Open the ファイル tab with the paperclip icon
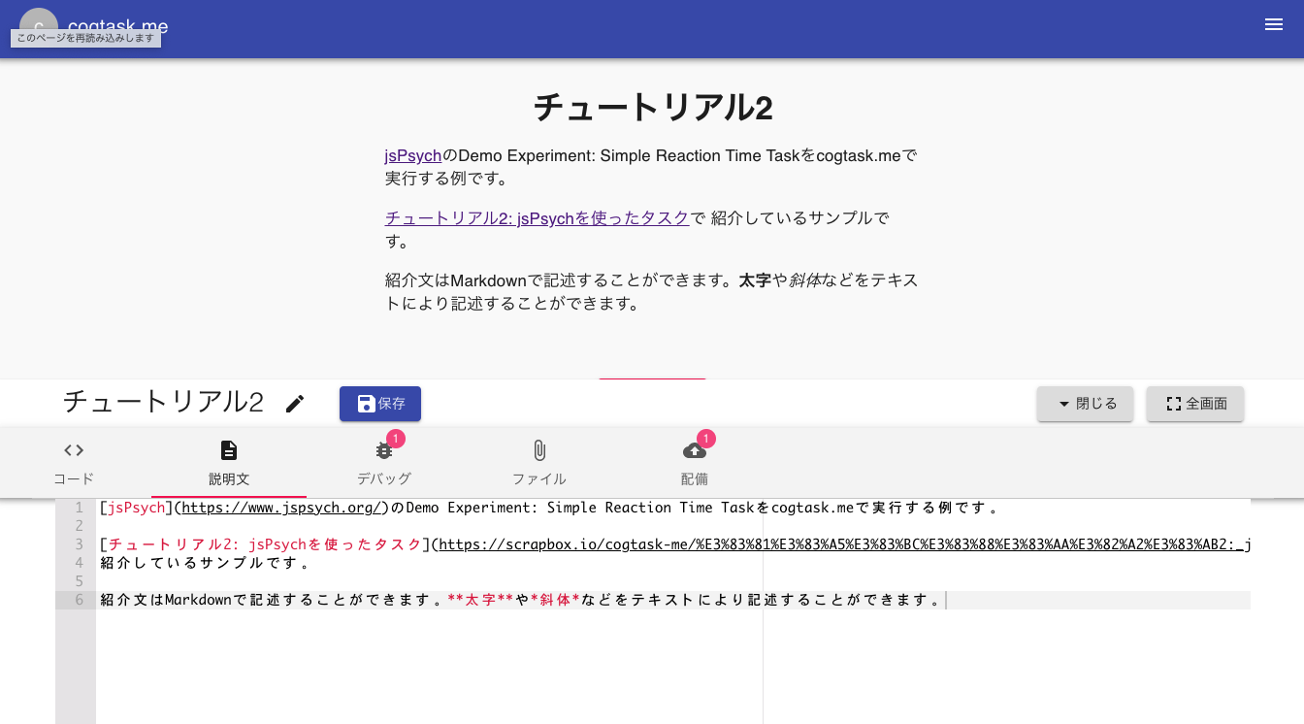 pyautogui.click(x=539, y=463)
